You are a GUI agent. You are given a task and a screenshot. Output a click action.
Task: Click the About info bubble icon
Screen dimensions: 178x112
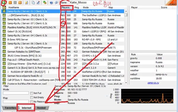pyautogui.click(x=56, y=2)
